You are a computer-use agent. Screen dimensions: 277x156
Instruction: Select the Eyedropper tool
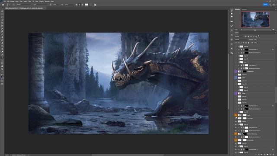coord(2,29)
